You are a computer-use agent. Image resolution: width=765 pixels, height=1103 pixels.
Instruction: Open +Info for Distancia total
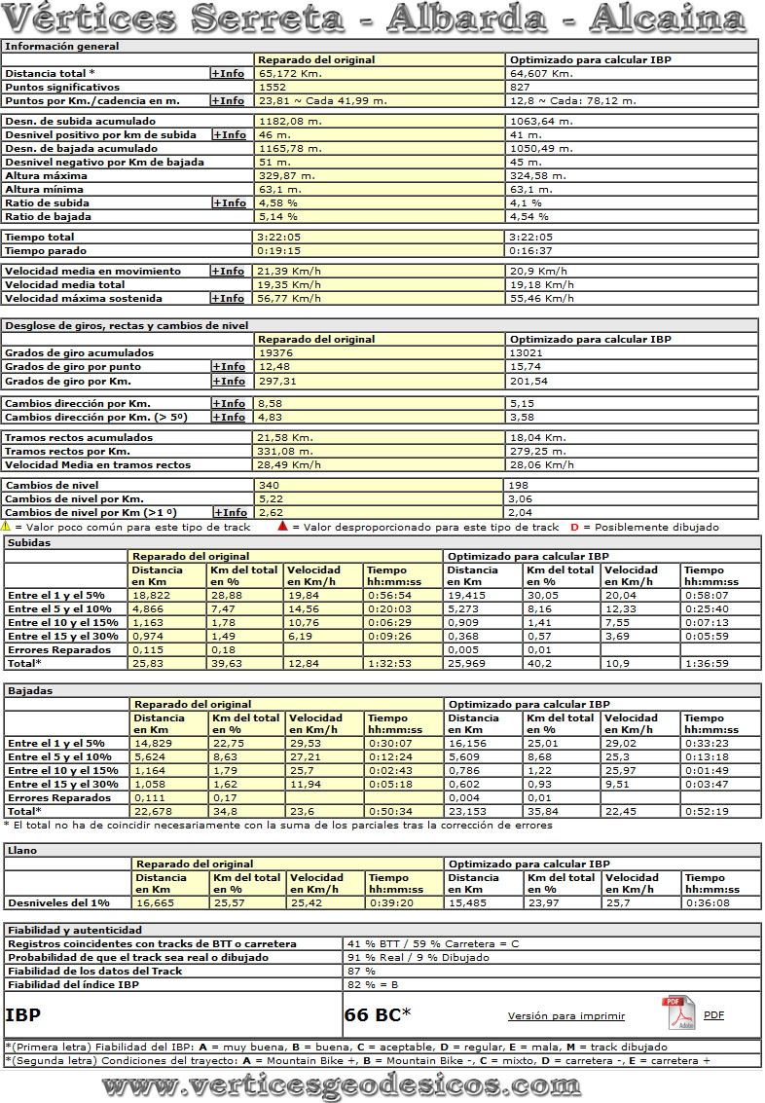229,73
